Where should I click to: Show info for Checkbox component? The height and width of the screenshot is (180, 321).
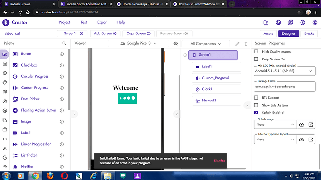[x=62, y=65]
